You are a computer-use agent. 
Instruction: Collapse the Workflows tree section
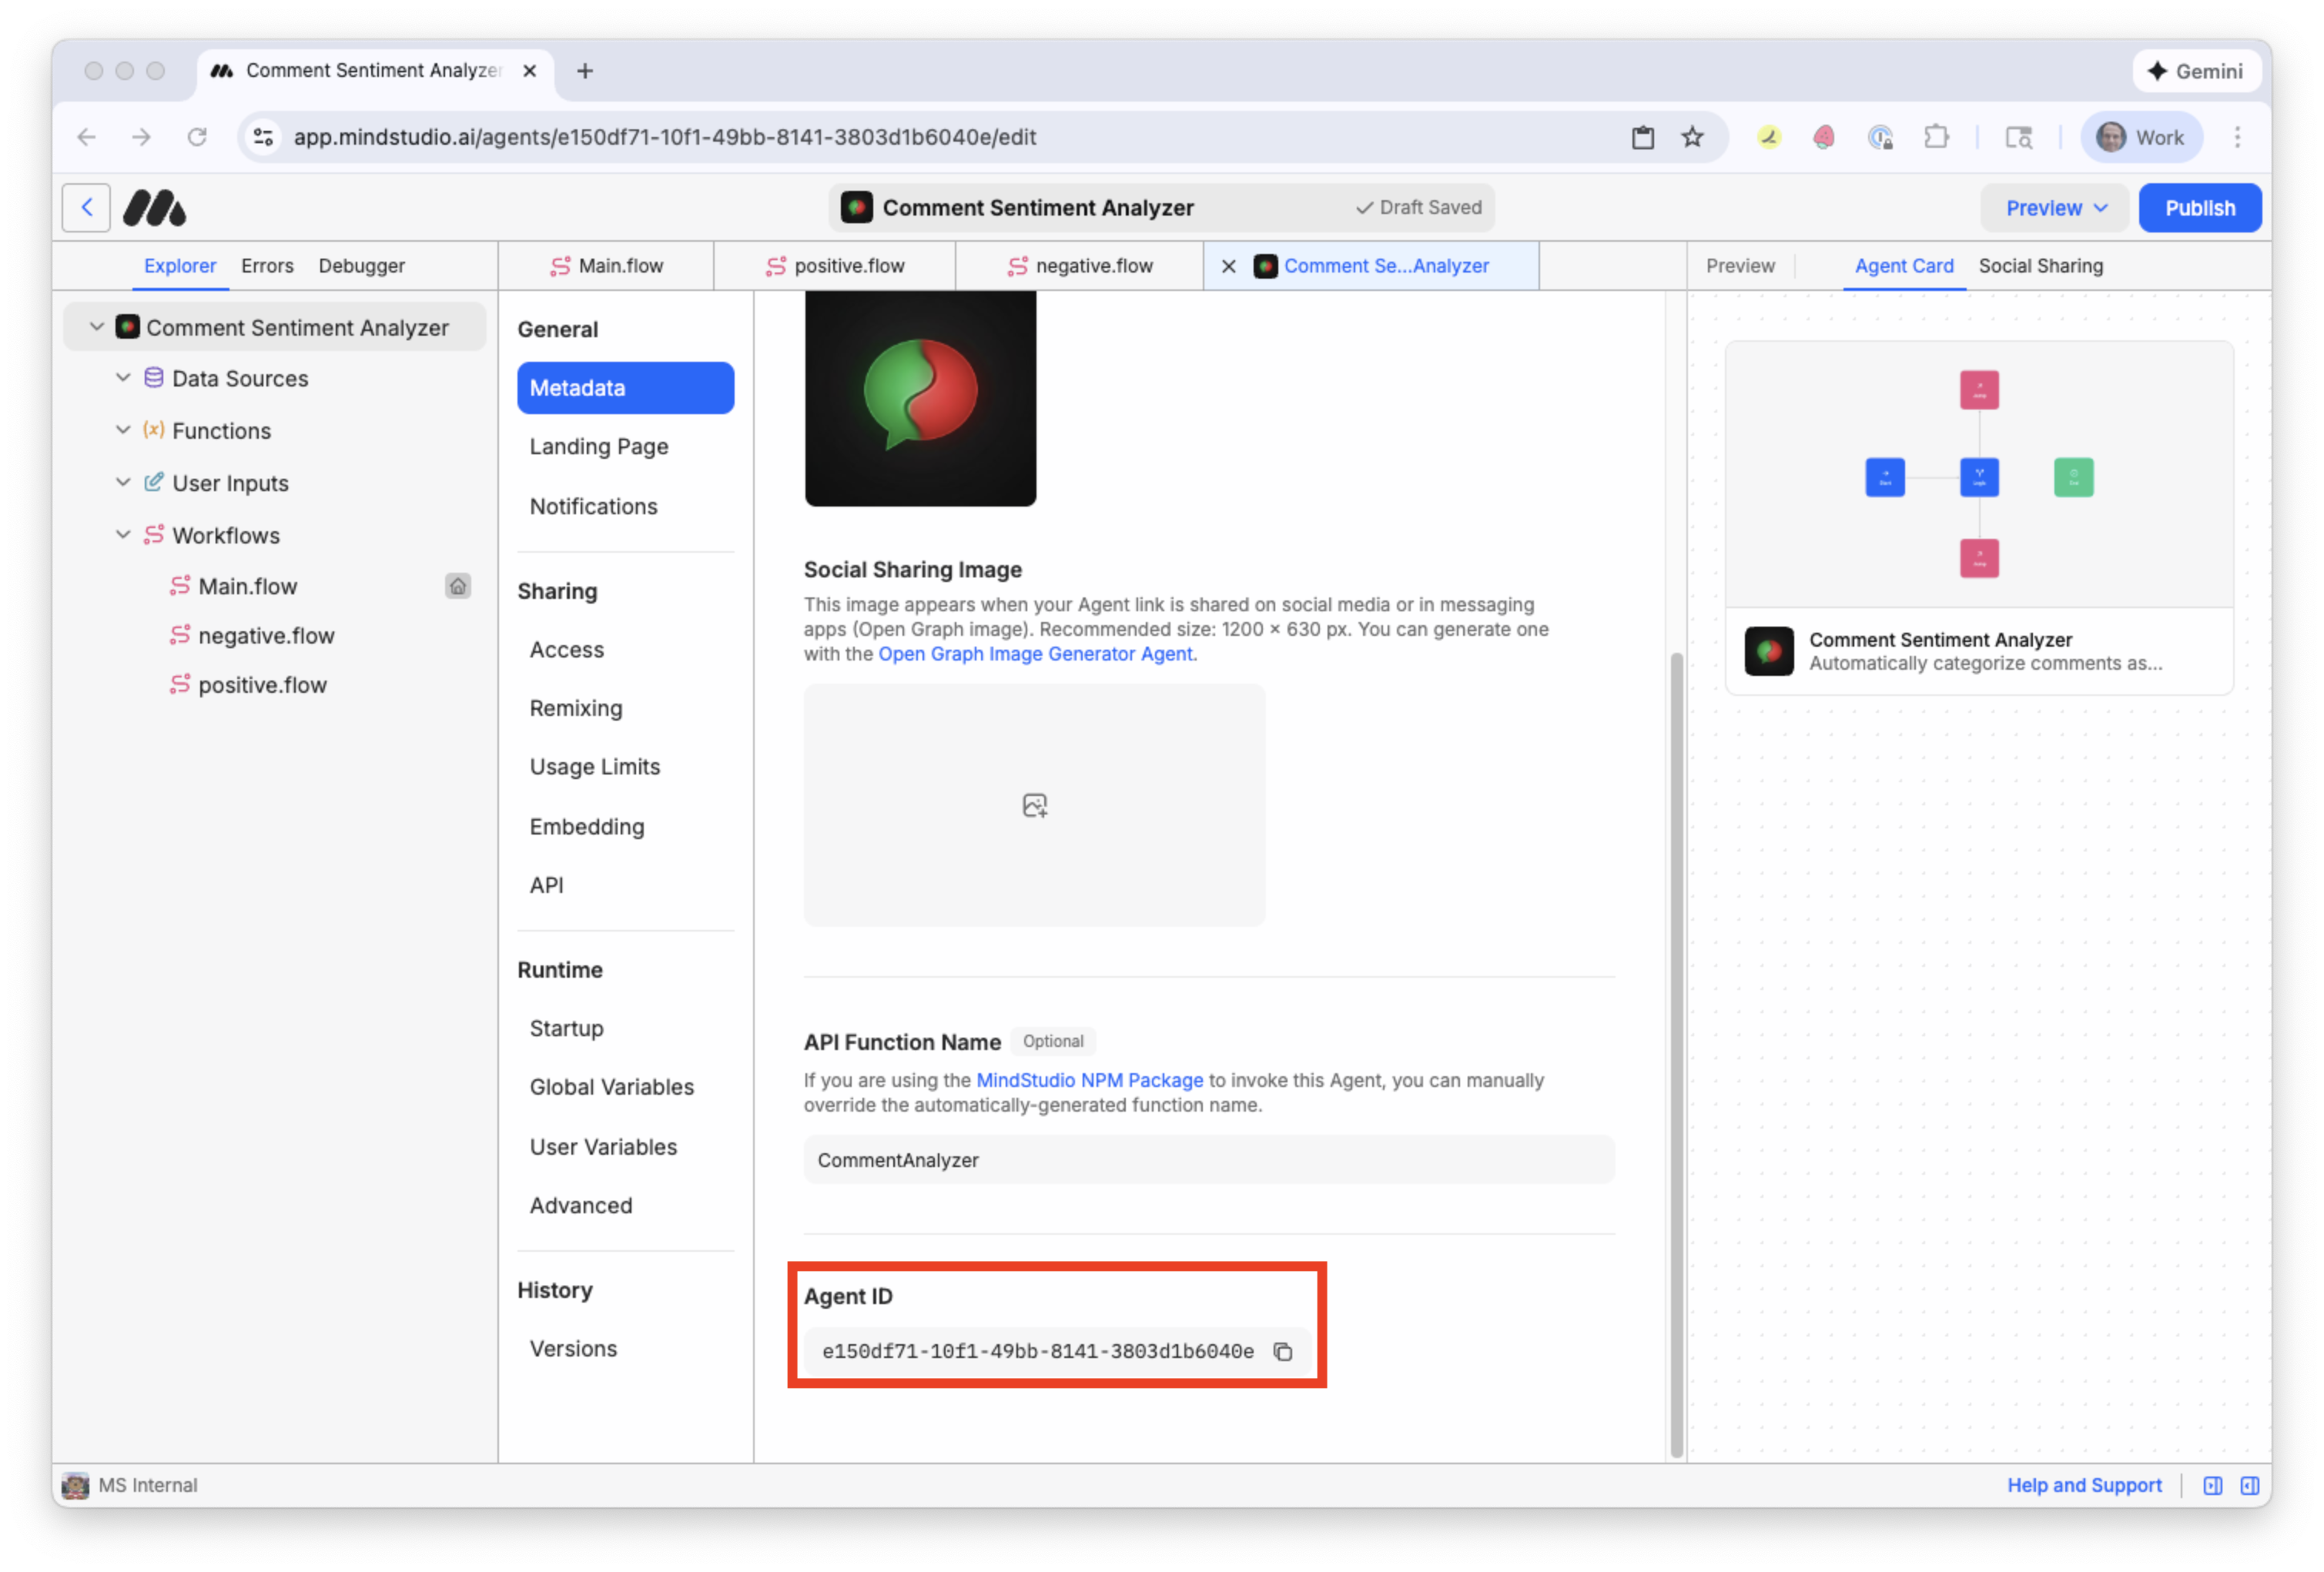pos(123,535)
